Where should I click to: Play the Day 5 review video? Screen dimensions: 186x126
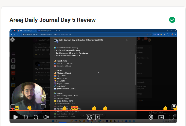16,117
